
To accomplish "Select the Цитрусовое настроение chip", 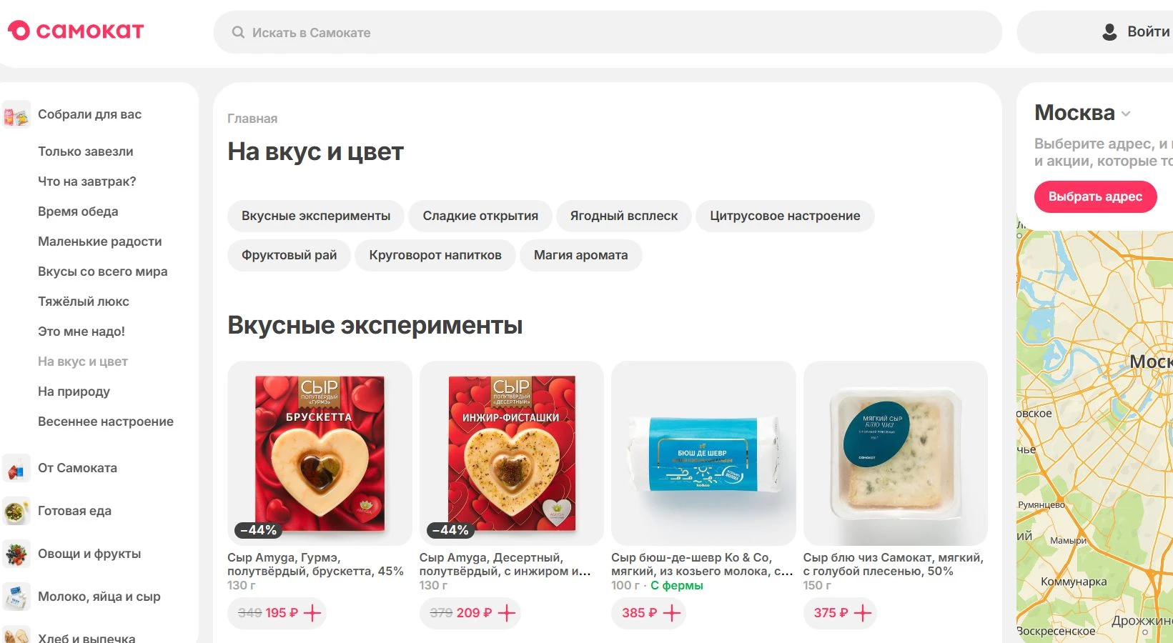I will point(785,216).
